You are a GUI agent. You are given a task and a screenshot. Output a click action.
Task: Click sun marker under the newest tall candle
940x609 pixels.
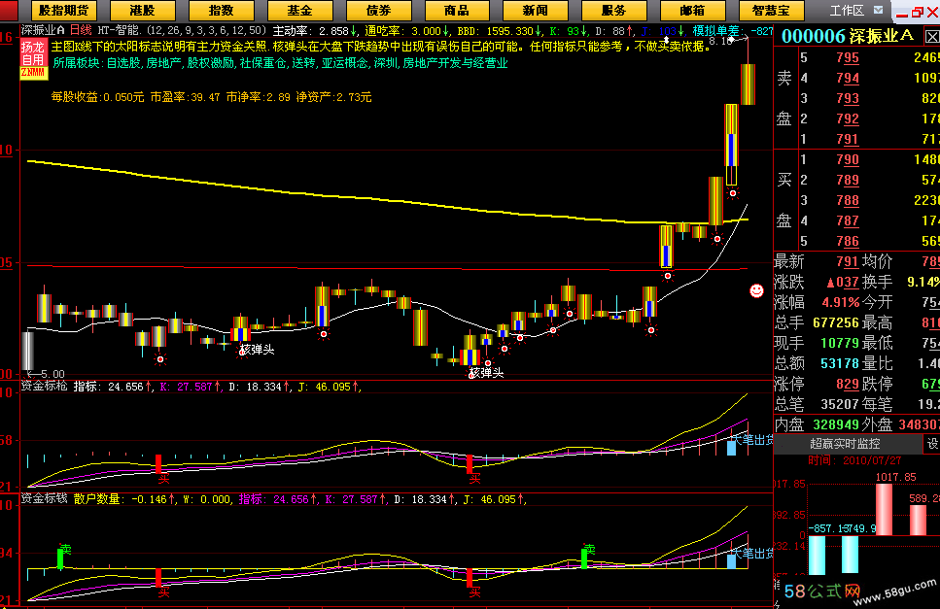(733, 193)
